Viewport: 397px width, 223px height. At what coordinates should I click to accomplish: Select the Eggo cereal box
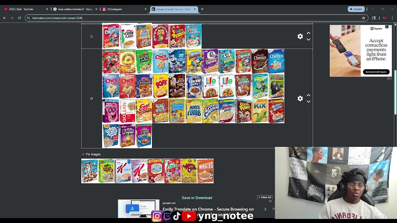[x=144, y=111]
